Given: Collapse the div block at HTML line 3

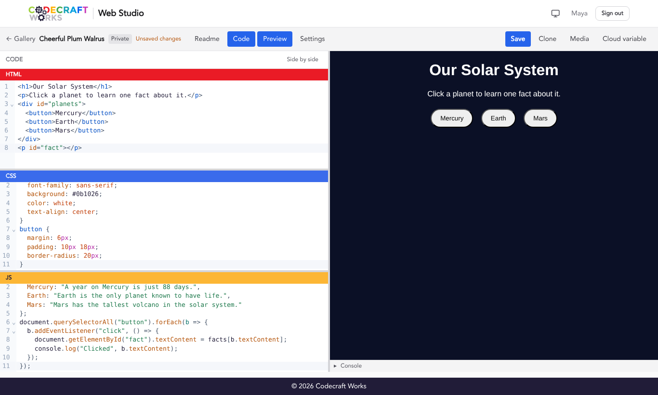Looking at the screenshot, I should pyautogui.click(x=12, y=105).
